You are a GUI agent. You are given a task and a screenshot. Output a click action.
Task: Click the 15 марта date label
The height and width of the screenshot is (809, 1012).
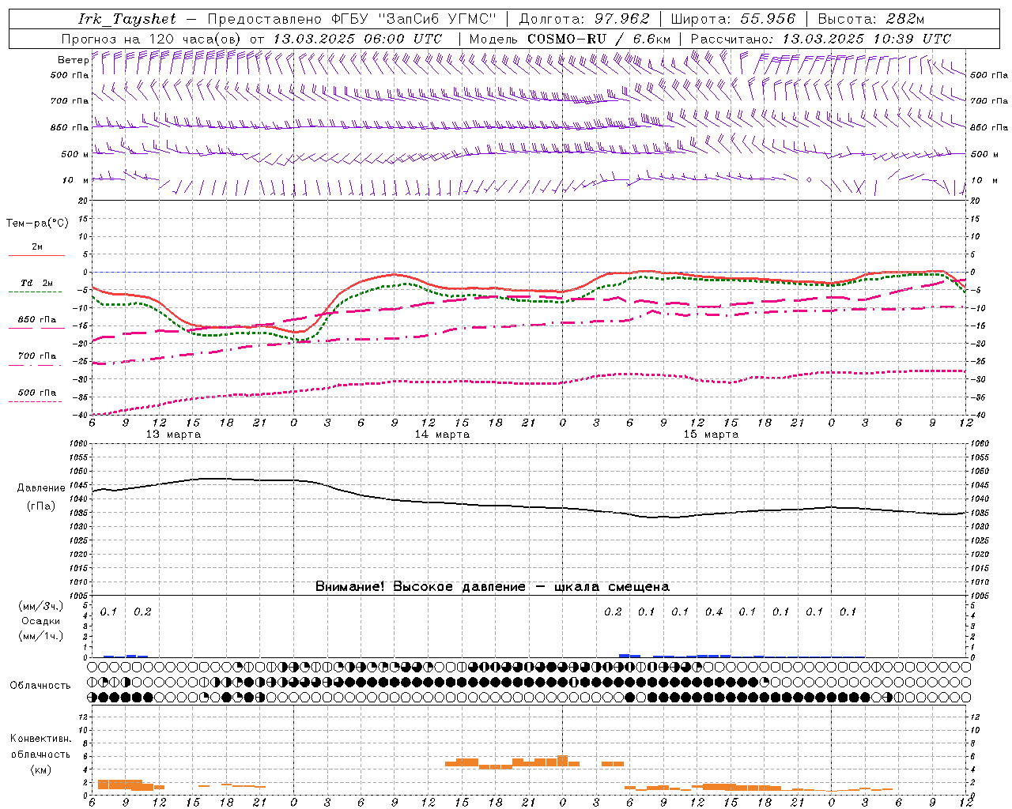(x=711, y=435)
